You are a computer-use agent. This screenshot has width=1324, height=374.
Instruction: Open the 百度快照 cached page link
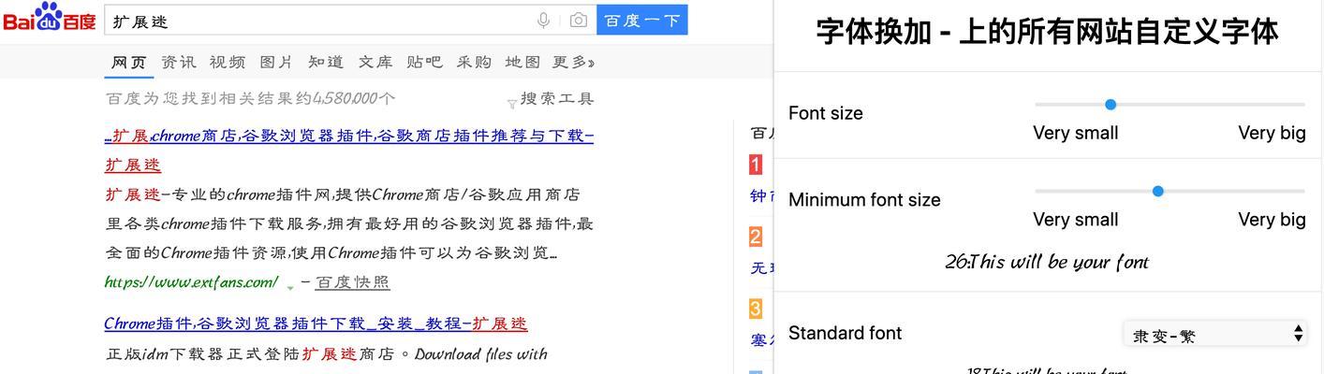tap(352, 281)
